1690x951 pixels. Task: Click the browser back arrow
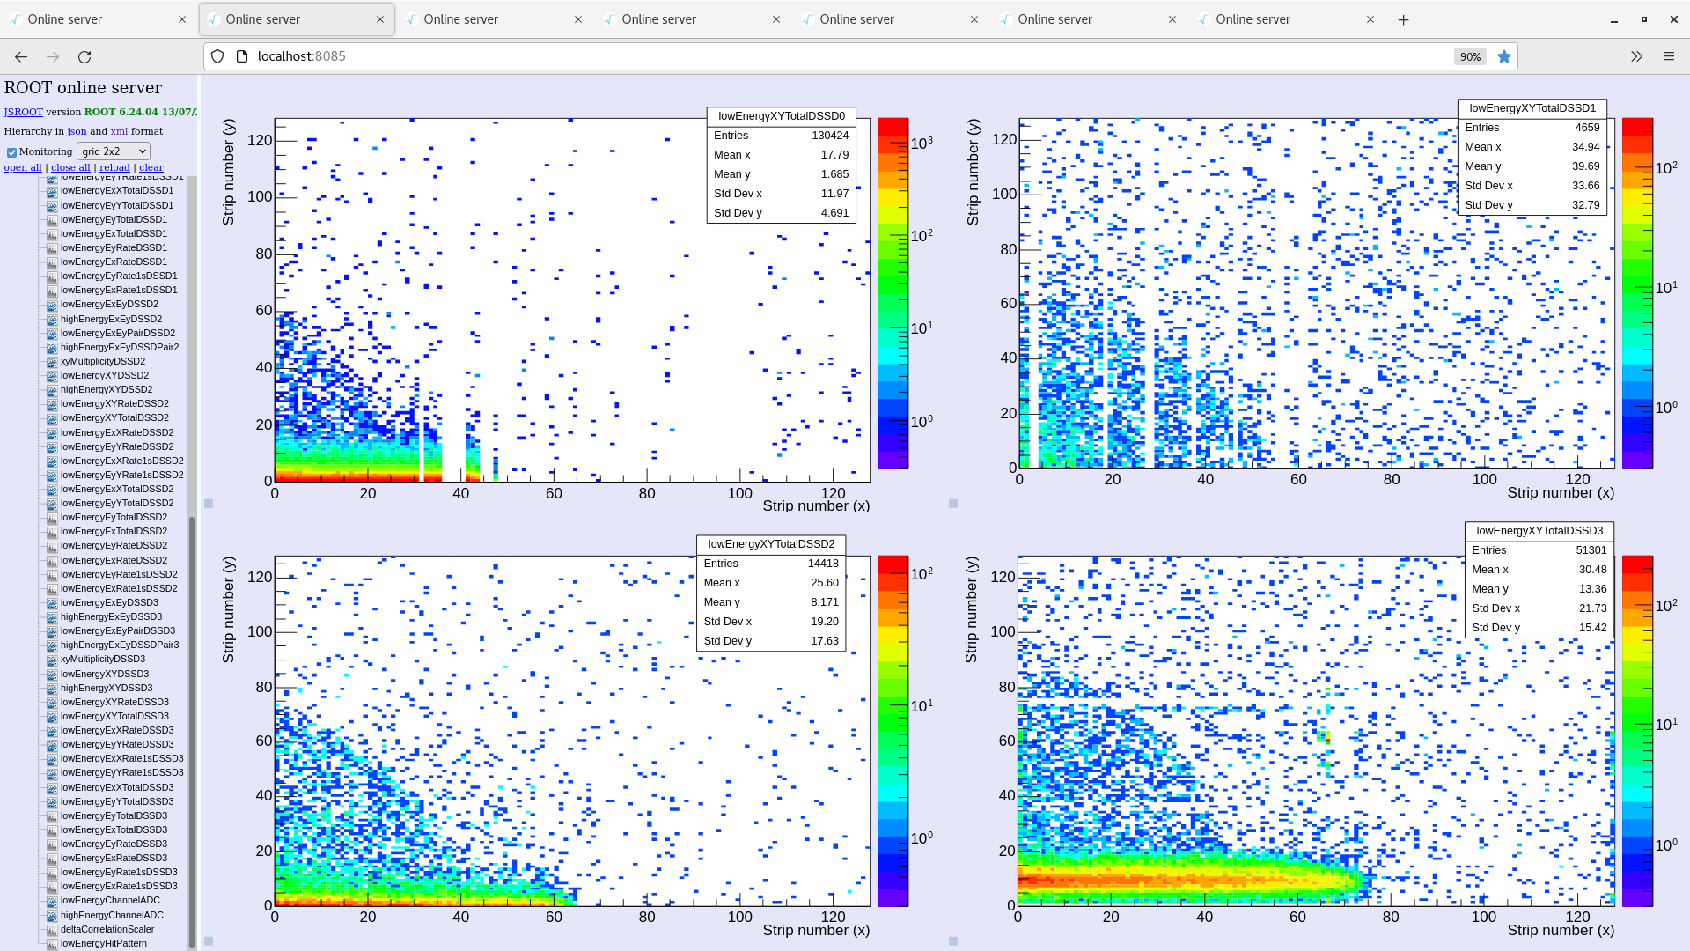click(x=21, y=56)
